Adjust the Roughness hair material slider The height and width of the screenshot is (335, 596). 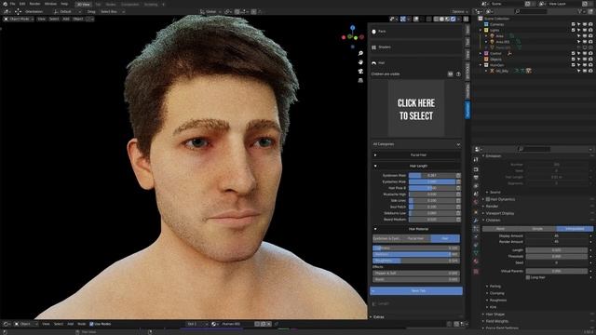(416, 261)
